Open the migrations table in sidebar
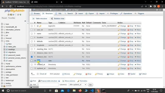The width and height of the screenshot is (165, 93). point(12,52)
